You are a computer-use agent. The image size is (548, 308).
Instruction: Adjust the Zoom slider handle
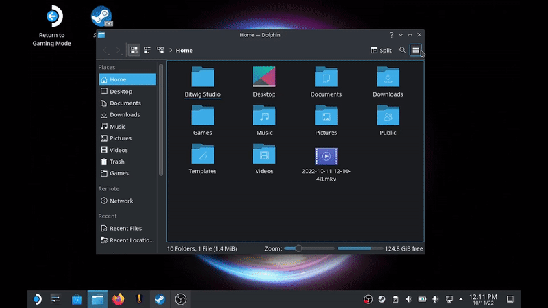click(x=298, y=248)
